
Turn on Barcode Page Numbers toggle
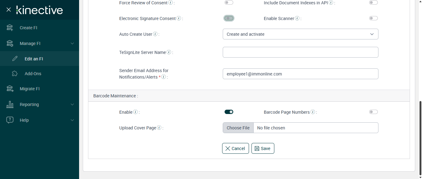373,112
